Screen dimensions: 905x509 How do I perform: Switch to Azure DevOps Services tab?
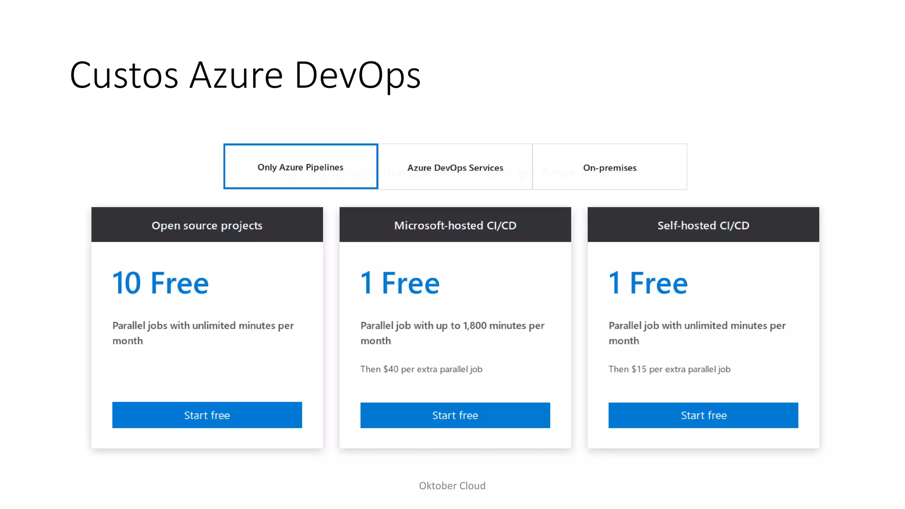455,167
